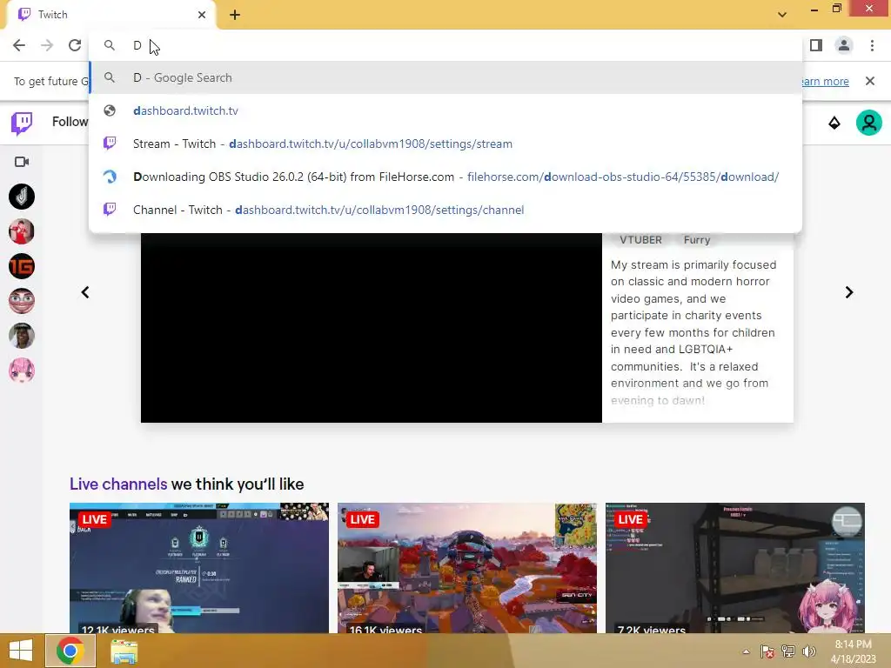The width and height of the screenshot is (891, 668).
Task: Show the next featured stream
Action: [x=849, y=292]
